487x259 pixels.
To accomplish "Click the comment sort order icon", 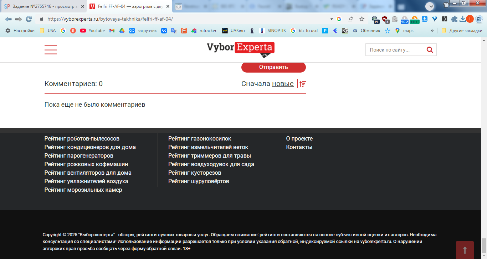I will pyautogui.click(x=303, y=84).
